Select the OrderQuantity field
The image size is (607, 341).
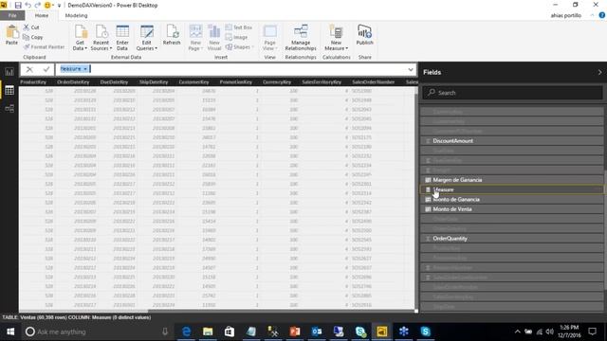[512, 239]
